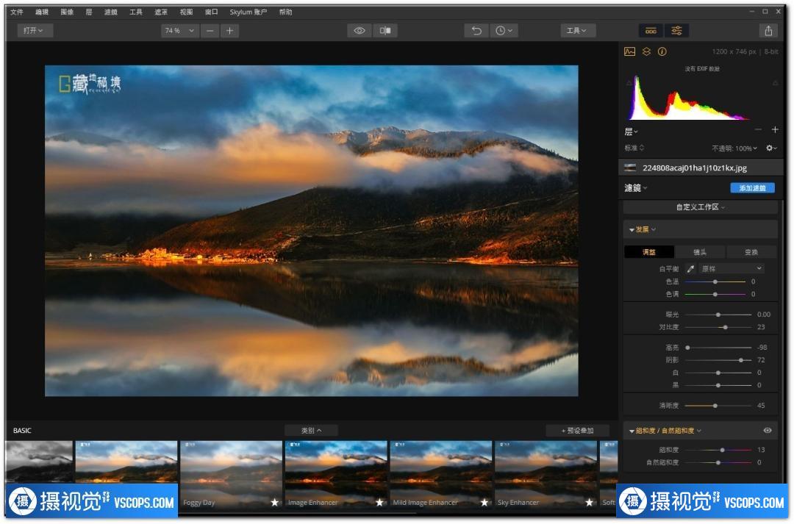Apply the Image Enhancer preset thumbnail
Image resolution: width=794 pixels, height=524 pixels.
click(x=336, y=475)
